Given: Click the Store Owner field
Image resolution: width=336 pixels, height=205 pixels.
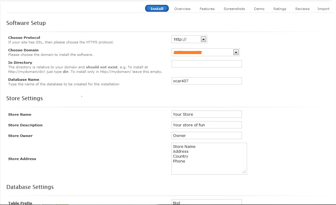Looking at the screenshot, I should [x=206, y=135].
